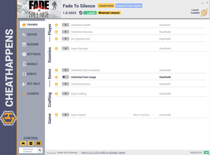The height and width of the screenshot is (155, 210).
Task: Select the VR control icon
Action: click(x=31, y=143)
